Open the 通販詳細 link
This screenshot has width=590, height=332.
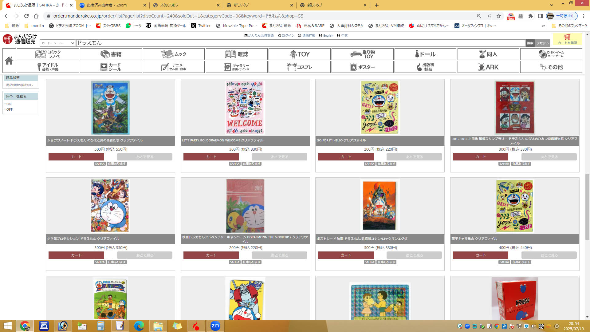pos(306,36)
